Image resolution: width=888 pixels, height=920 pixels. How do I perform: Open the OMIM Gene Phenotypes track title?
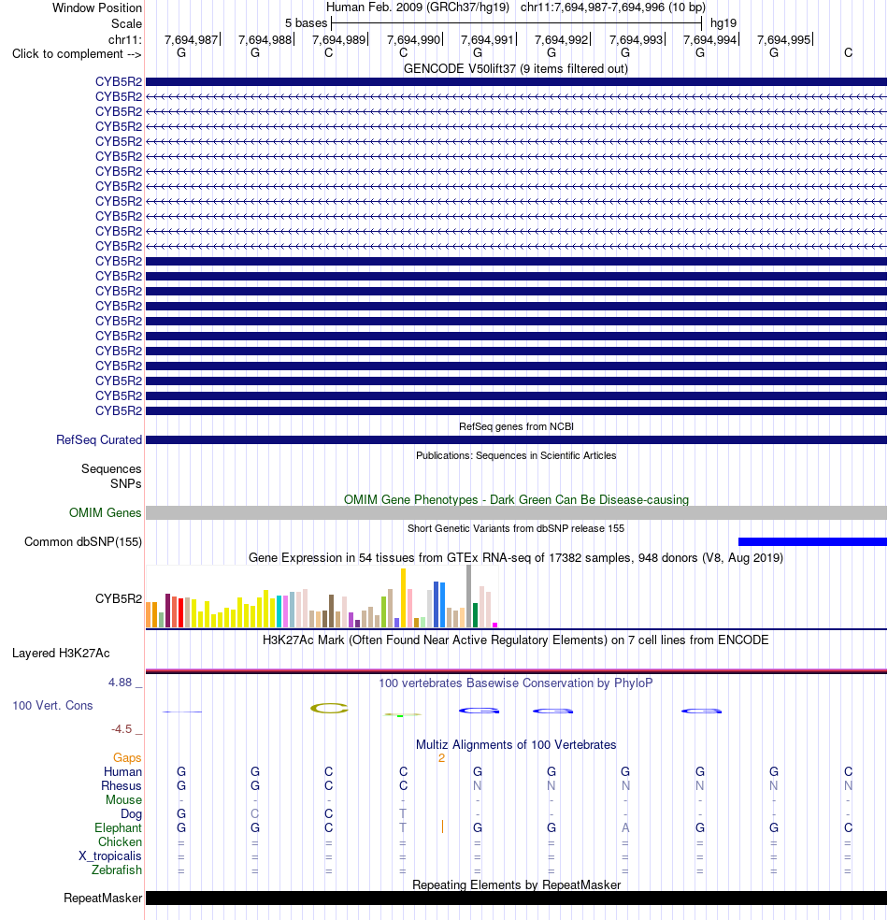coord(516,499)
